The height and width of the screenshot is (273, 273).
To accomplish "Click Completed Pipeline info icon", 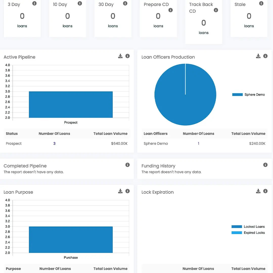I will point(128,165).
